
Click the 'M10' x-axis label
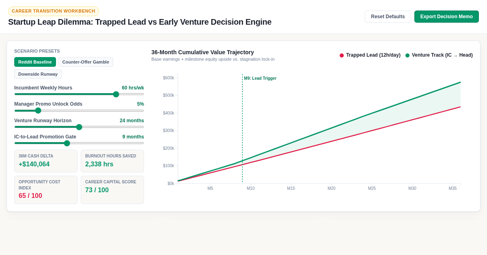(251, 189)
